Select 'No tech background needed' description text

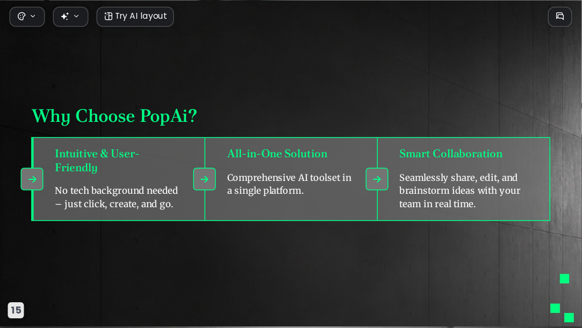point(117,197)
